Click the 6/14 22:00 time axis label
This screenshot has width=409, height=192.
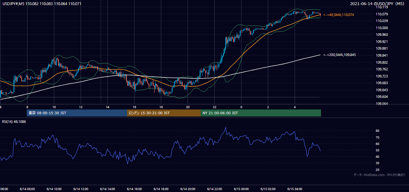pyautogui.click(x=214, y=189)
